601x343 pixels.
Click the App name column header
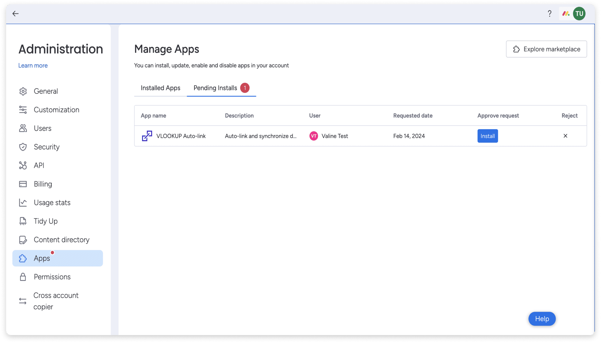pyautogui.click(x=153, y=116)
